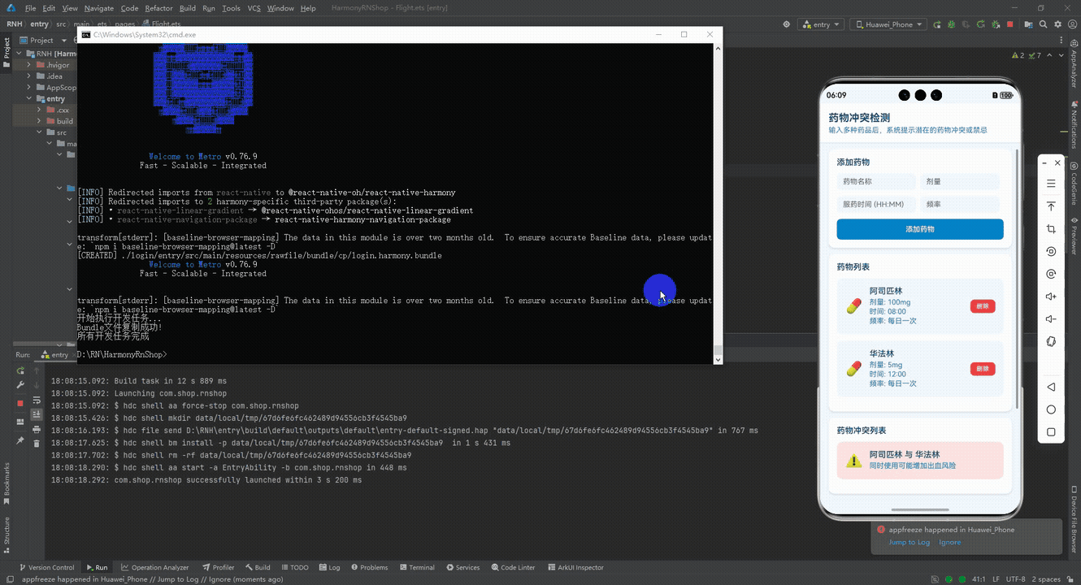Toggle scroll-to-end icon in Run panel
This screenshot has width=1081, height=585.
click(x=37, y=414)
